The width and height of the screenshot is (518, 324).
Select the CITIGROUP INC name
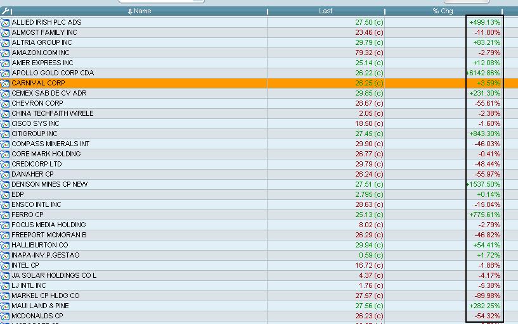pyautogui.click(x=35, y=134)
